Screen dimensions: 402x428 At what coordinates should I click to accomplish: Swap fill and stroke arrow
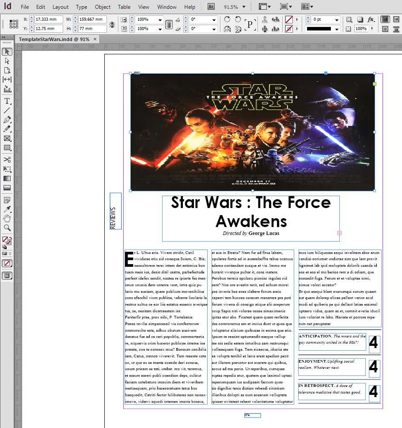(x=10, y=239)
